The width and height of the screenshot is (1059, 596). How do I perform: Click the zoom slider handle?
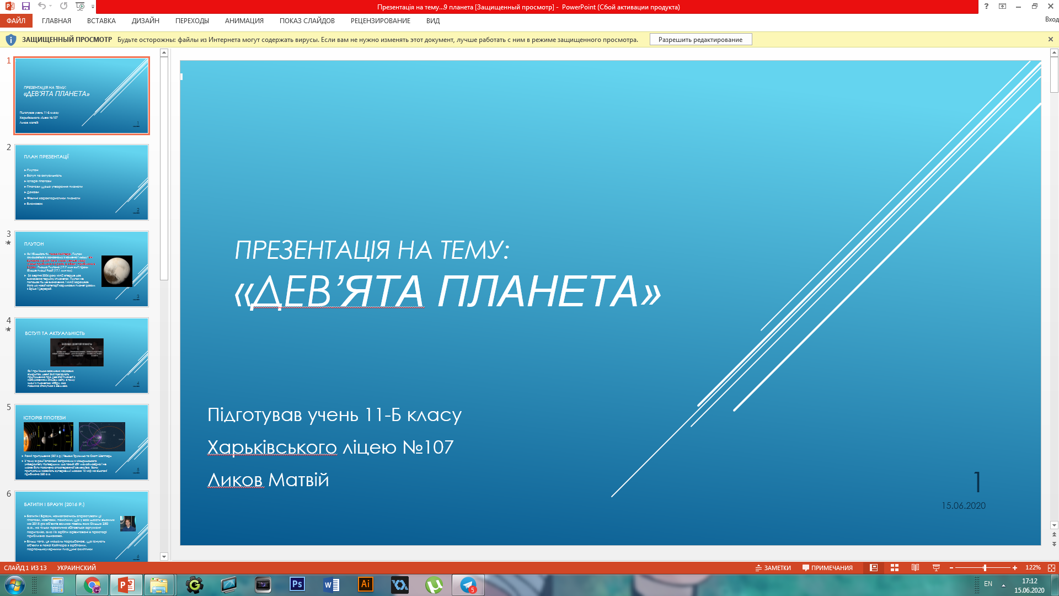[x=985, y=568]
